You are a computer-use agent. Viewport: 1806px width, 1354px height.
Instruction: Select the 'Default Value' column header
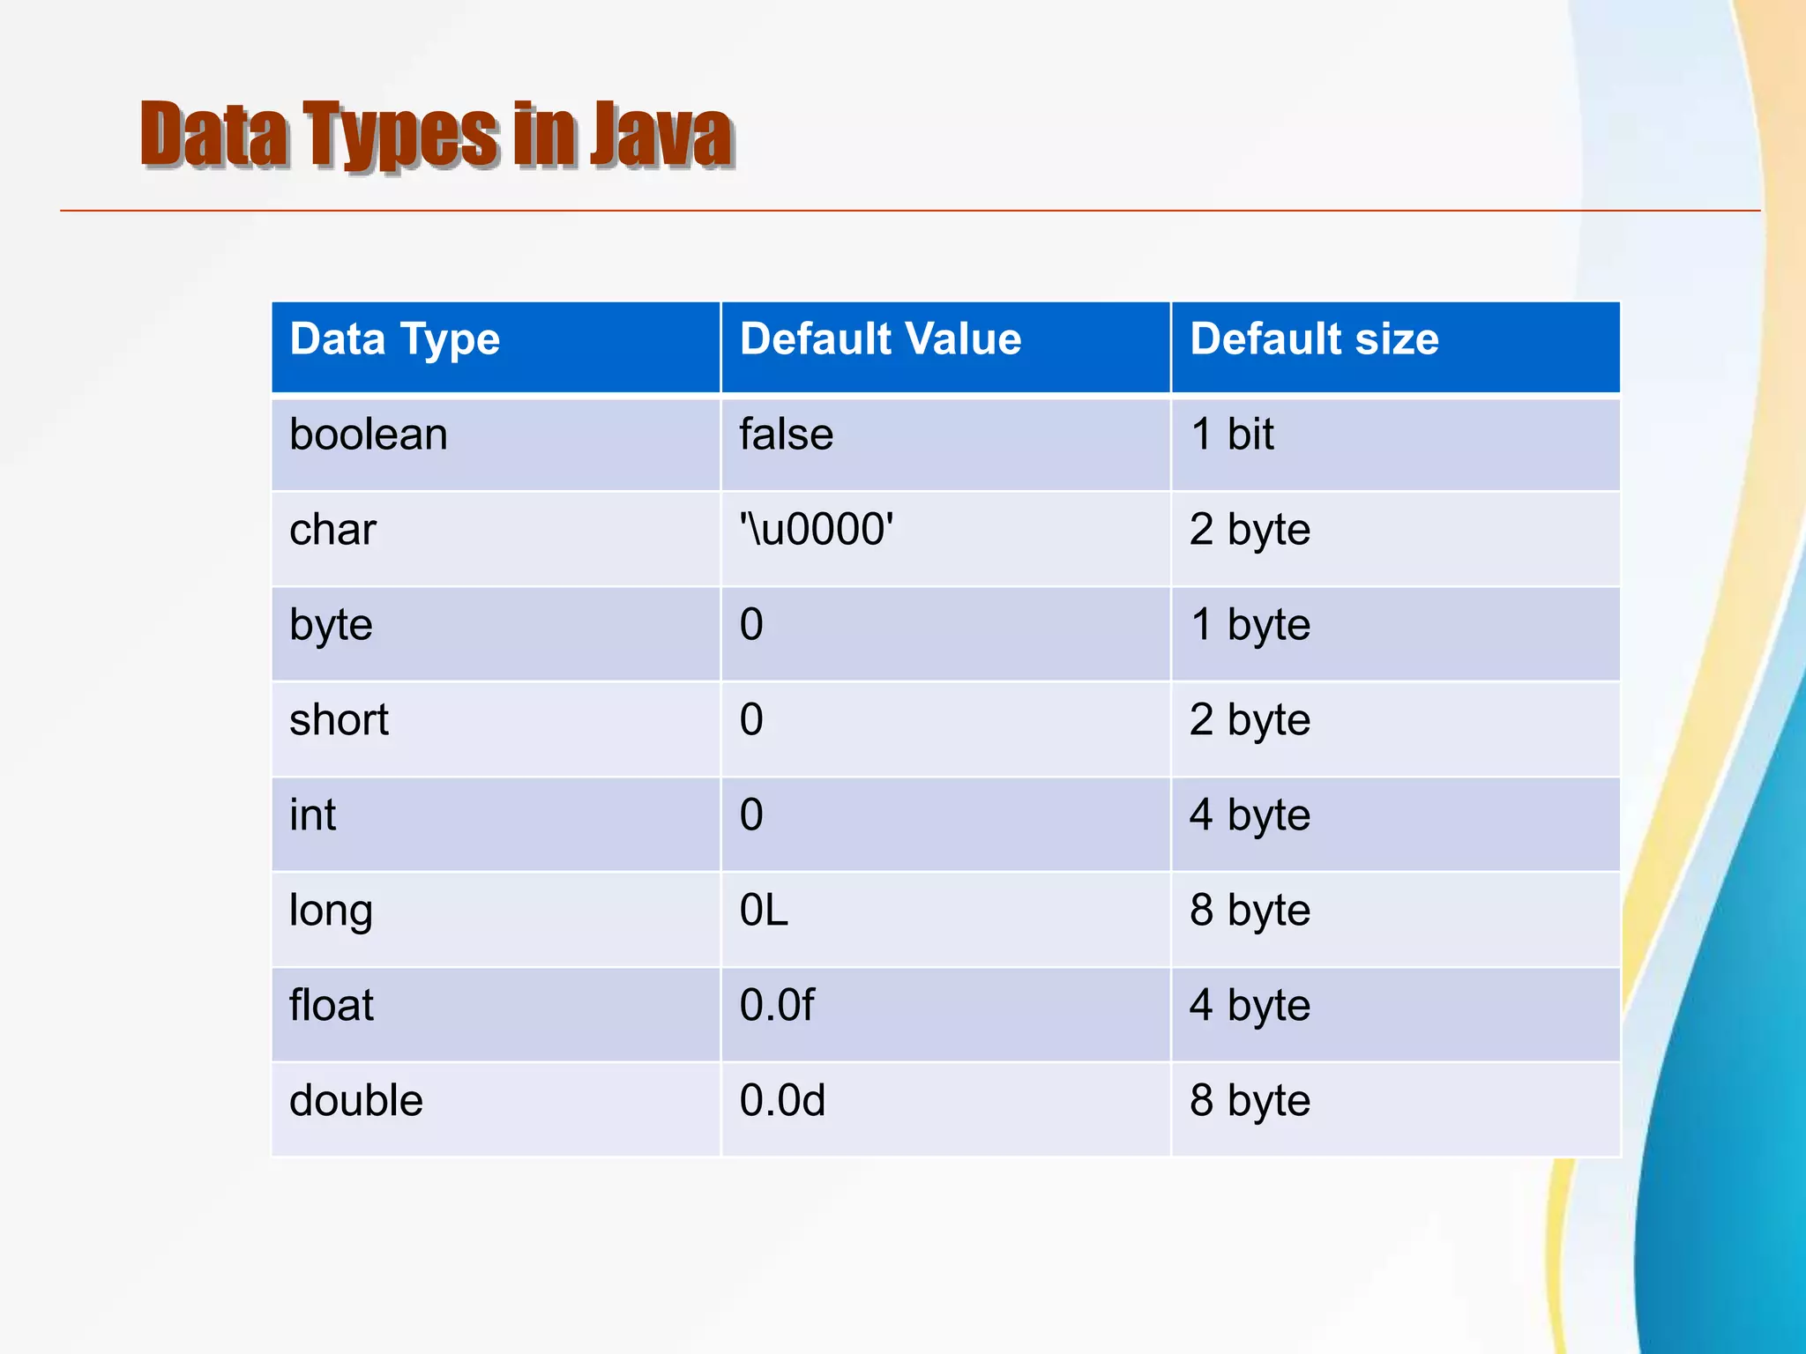[x=880, y=339]
